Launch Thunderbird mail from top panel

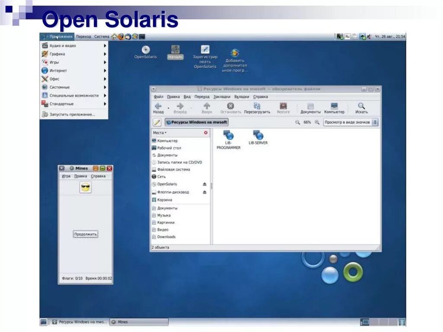128,36
